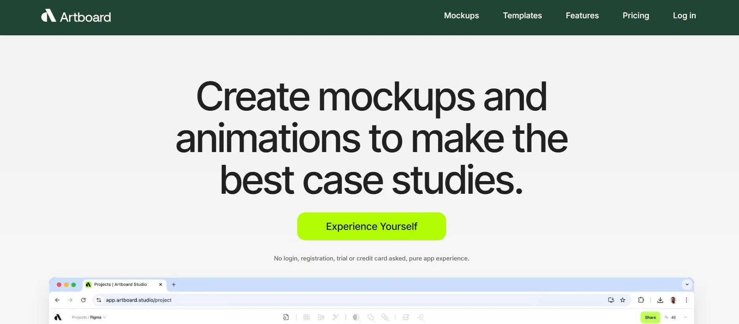Click the red close window dot

[59, 285]
